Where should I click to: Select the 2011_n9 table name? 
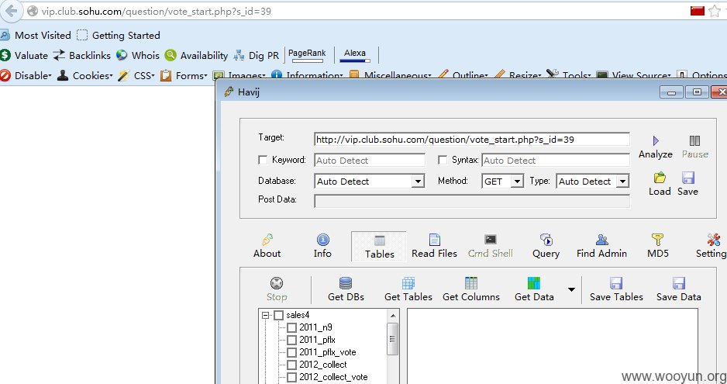click(x=315, y=327)
